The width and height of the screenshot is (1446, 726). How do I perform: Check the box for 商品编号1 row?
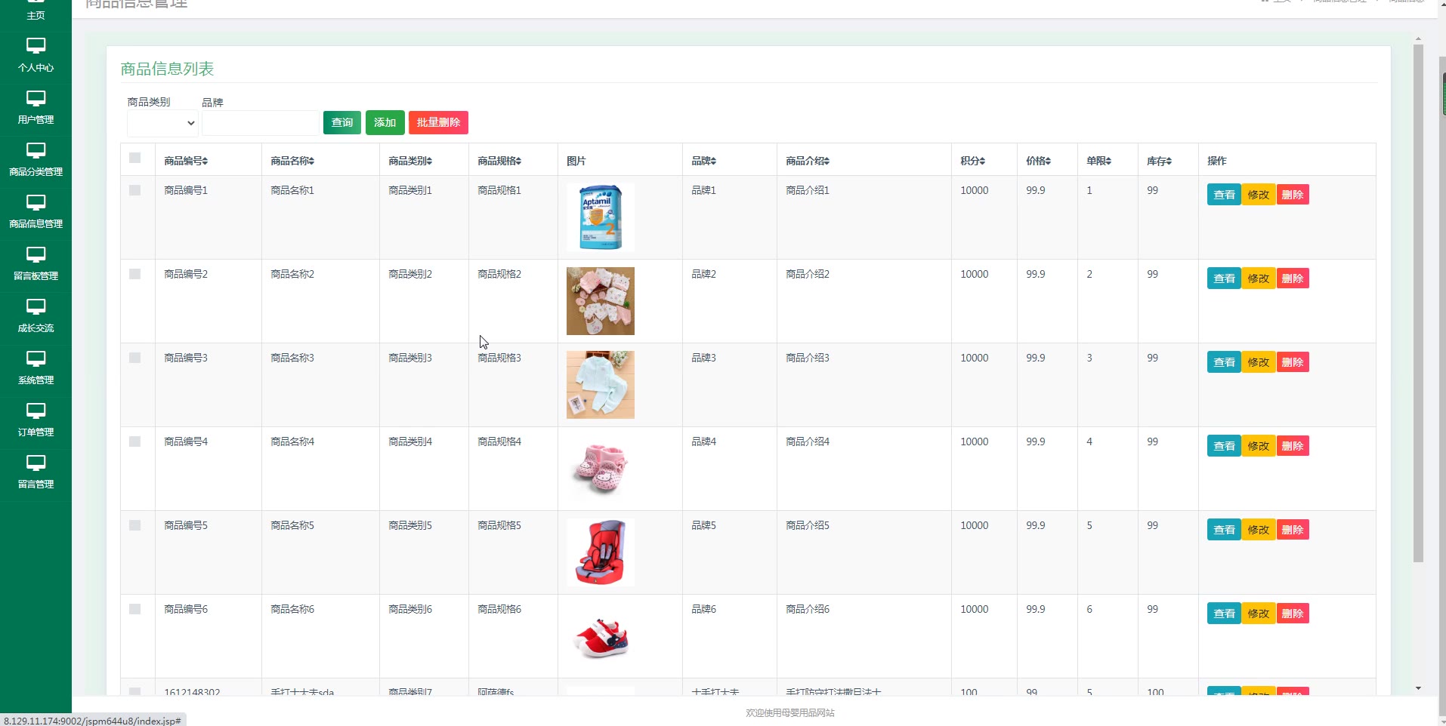click(x=135, y=190)
